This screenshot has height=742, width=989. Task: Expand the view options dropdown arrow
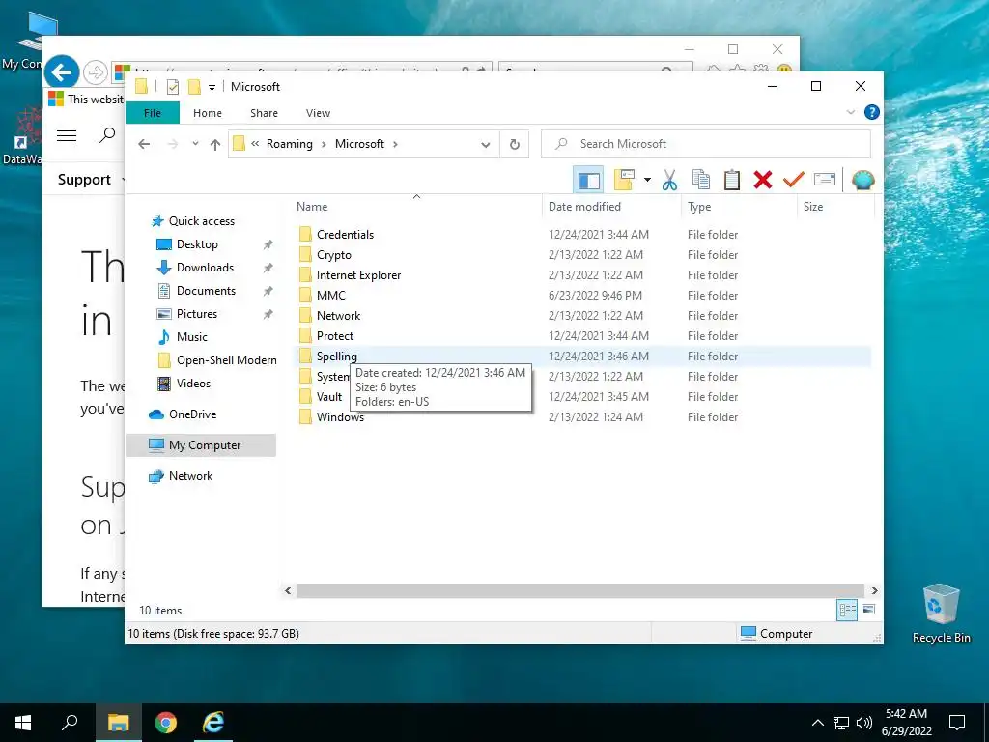[647, 180]
